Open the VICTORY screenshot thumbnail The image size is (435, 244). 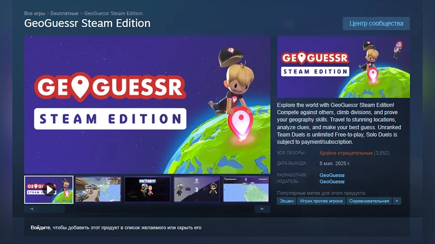147,189
